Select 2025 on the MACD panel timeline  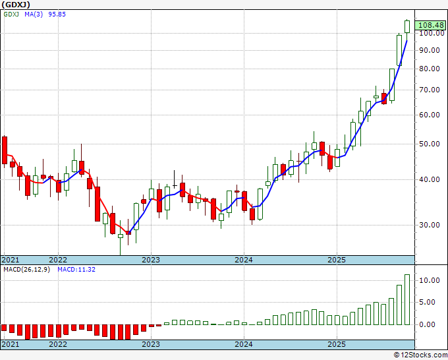tap(337, 344)
